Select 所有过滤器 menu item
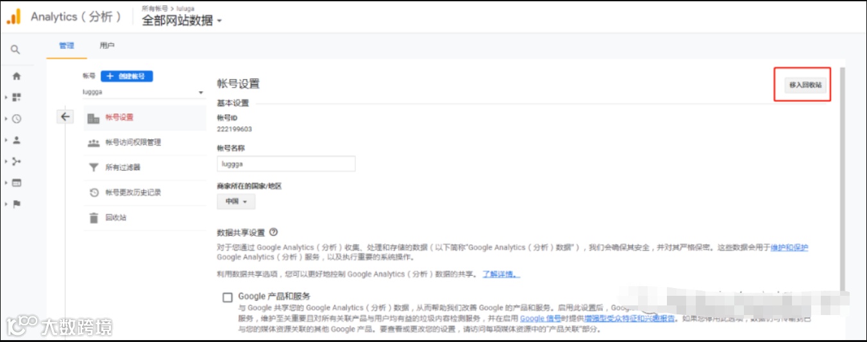The image size is (867, 342). [x=144, y=167]
